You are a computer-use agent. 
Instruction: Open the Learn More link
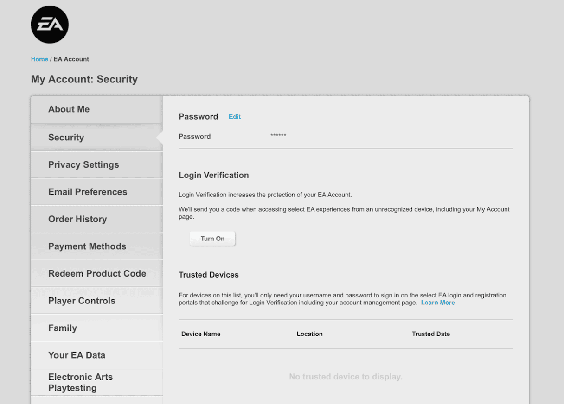point(438,303)
